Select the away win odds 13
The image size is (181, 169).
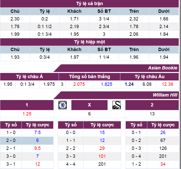[152, 114]
